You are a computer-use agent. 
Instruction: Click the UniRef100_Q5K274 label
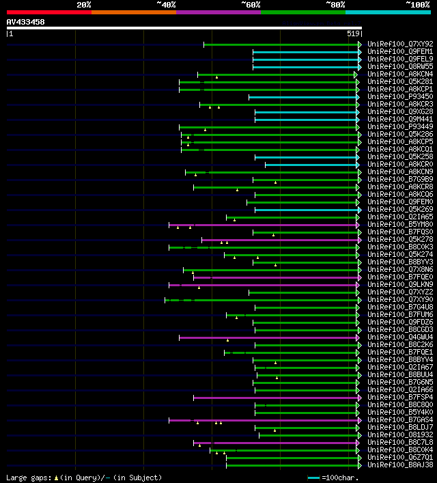[400, 254]
